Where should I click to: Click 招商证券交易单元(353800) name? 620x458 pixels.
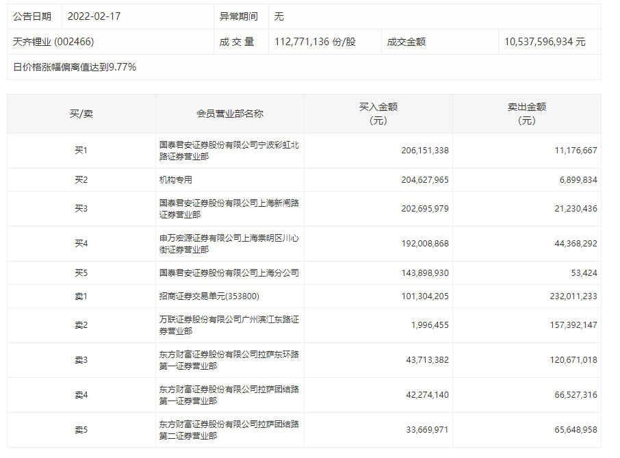pyautogui.click(x=209, y=296)
